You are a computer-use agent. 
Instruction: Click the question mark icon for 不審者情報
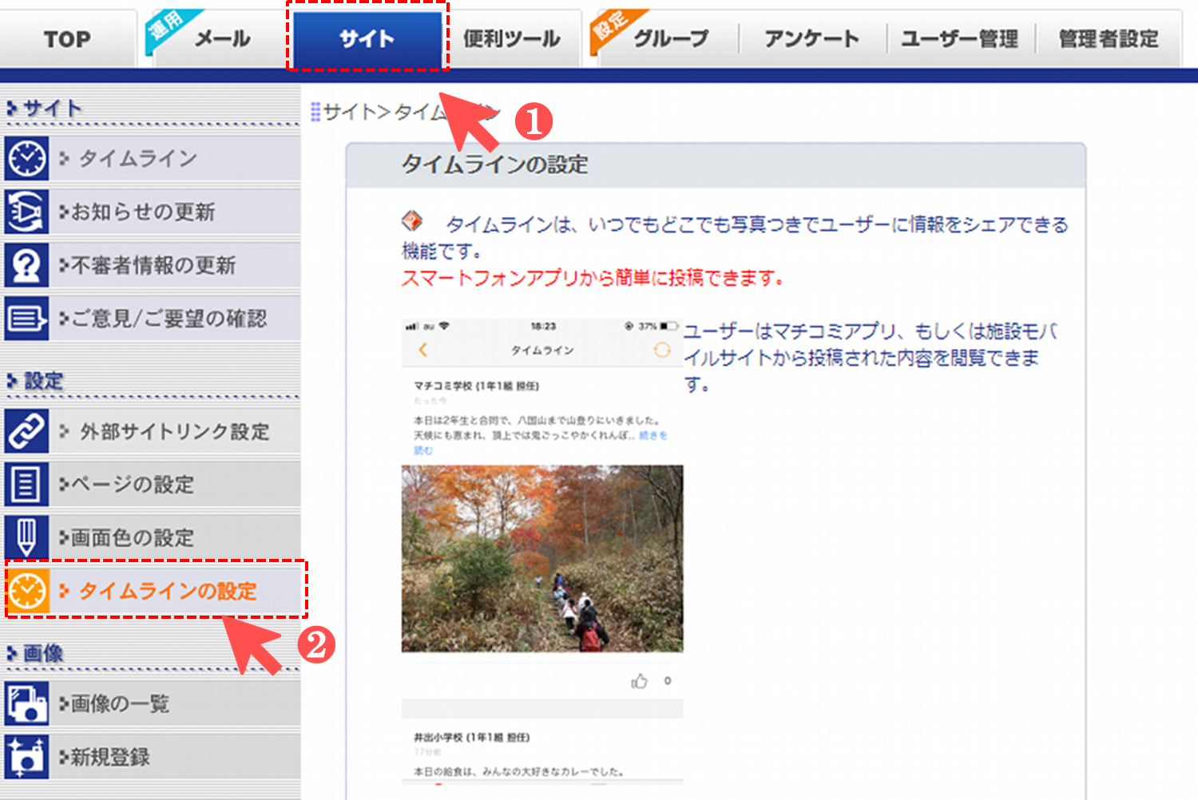[26, 265]
